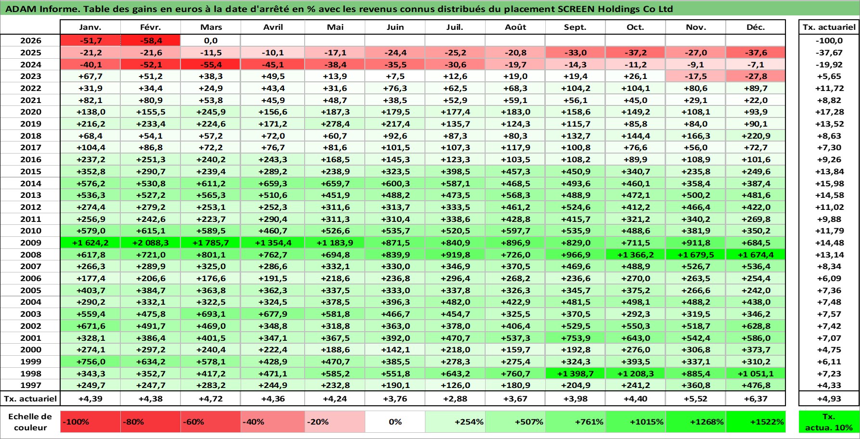The width and height of the screenshot is (860, 439).
Task: Select the Déc. actuarial rate +6,37
Action: [756, 399]
